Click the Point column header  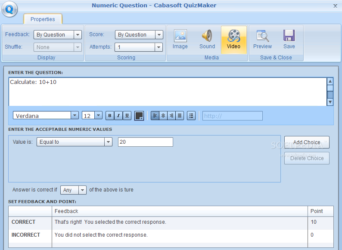pos(320,211)
